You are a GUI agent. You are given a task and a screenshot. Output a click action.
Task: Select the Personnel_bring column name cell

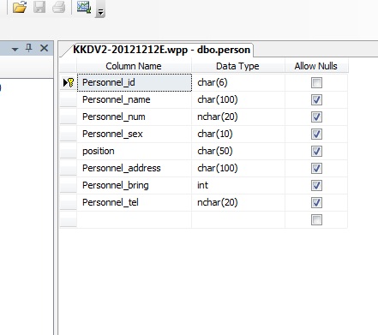pos(135,186)
